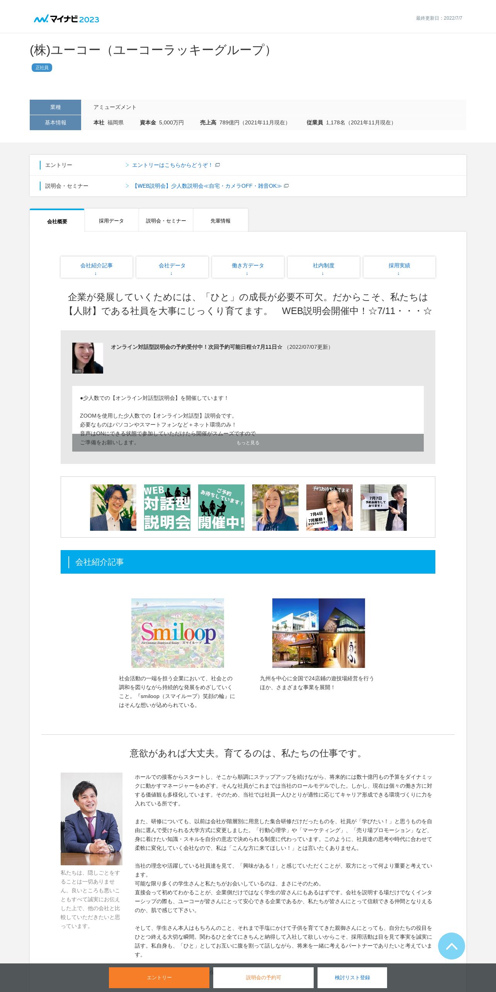This screenshot has height=992, width=496.
Task: Jump to the 会社紹介記事 section
Action: click(97, 267)
